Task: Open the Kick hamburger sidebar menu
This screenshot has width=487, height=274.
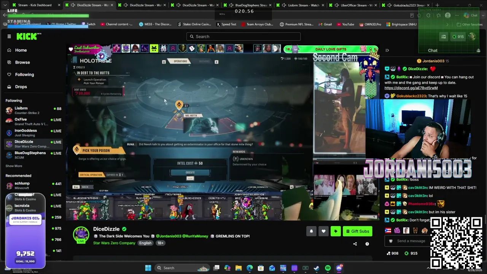Action: pyautogui.click(x=9, y=37)
